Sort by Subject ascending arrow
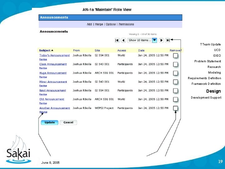 pos(52,50)
